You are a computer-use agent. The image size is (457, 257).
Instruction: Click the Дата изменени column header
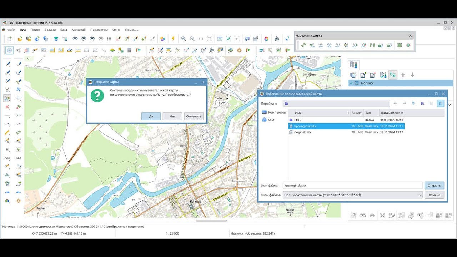tap(392, 113)
